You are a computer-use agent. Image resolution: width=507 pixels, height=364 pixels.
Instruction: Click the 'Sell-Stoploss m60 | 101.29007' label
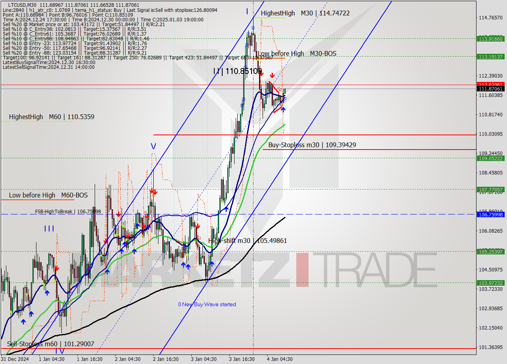(x=51, y=344)
